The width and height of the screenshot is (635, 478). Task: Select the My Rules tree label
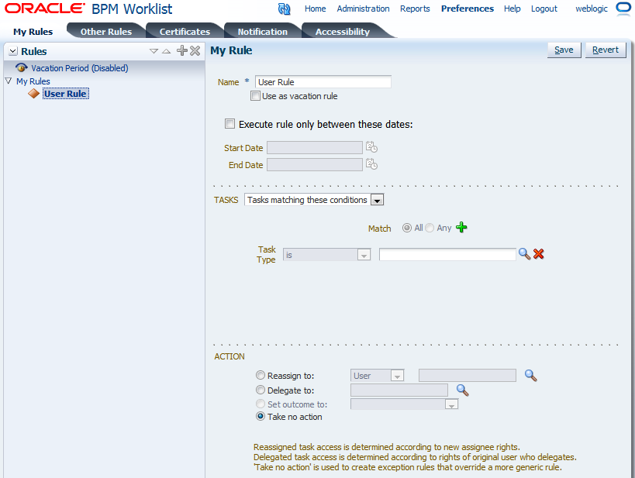pos(33,81)
